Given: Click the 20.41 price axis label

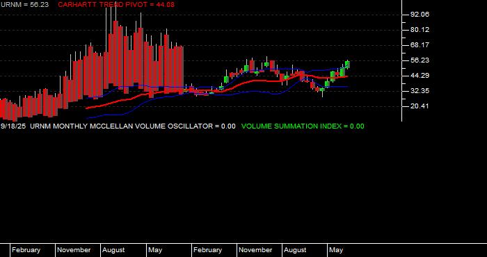Looking at the screenshot, I should [x=420, y=106].
